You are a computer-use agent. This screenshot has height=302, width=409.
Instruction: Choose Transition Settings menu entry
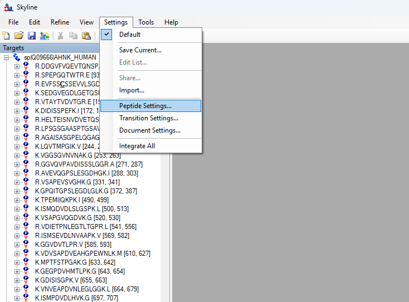tap(148, 118)
